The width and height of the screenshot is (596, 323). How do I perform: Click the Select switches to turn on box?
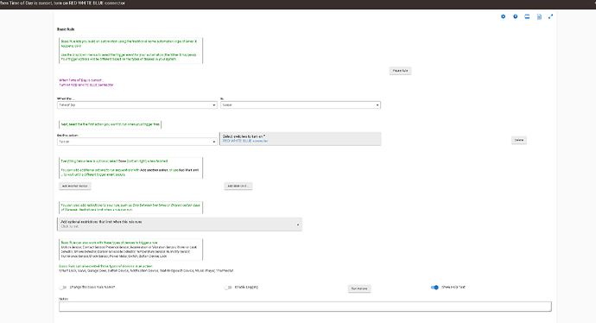coord(301,139)
